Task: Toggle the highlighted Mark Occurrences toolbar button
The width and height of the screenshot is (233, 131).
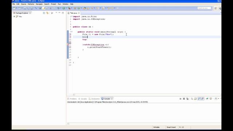Action: (44, 8)
